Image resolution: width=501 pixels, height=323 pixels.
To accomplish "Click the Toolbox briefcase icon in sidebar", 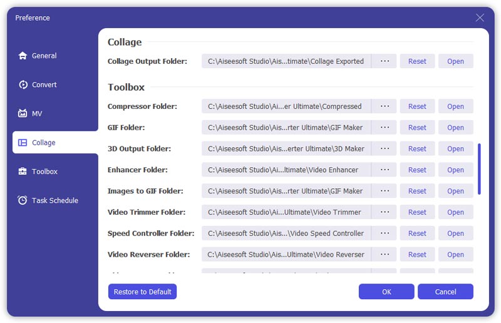I will coord(23,172).
